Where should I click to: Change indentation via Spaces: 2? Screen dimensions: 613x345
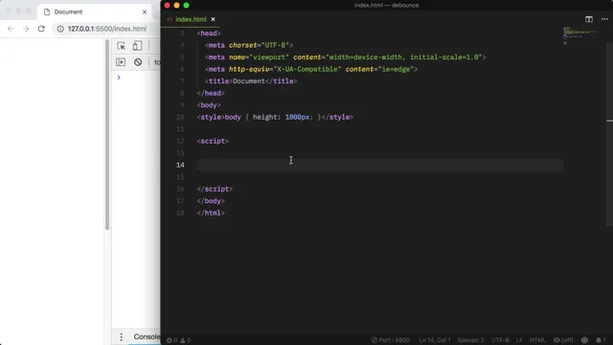coord(470,340)
